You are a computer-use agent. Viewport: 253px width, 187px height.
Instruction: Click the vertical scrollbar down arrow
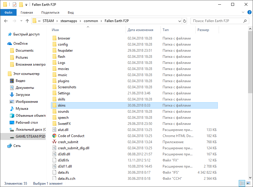pyautogui.click(x=250, y=178)
